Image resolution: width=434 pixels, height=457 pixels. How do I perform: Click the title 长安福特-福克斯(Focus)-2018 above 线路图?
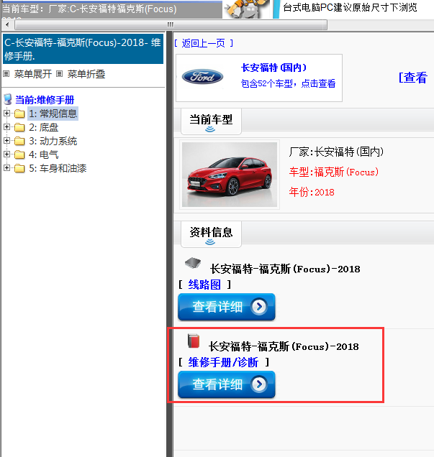coord(285,269)
